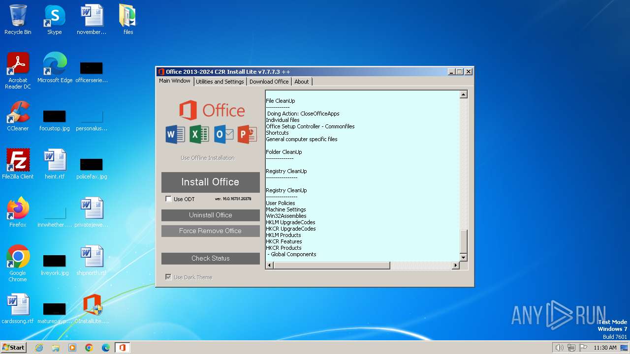Image resolution: width=630 pixels, height=354 pixels.
Task: Click 'Office Setup Controller - Commonfiles' line
Action: 310,126
